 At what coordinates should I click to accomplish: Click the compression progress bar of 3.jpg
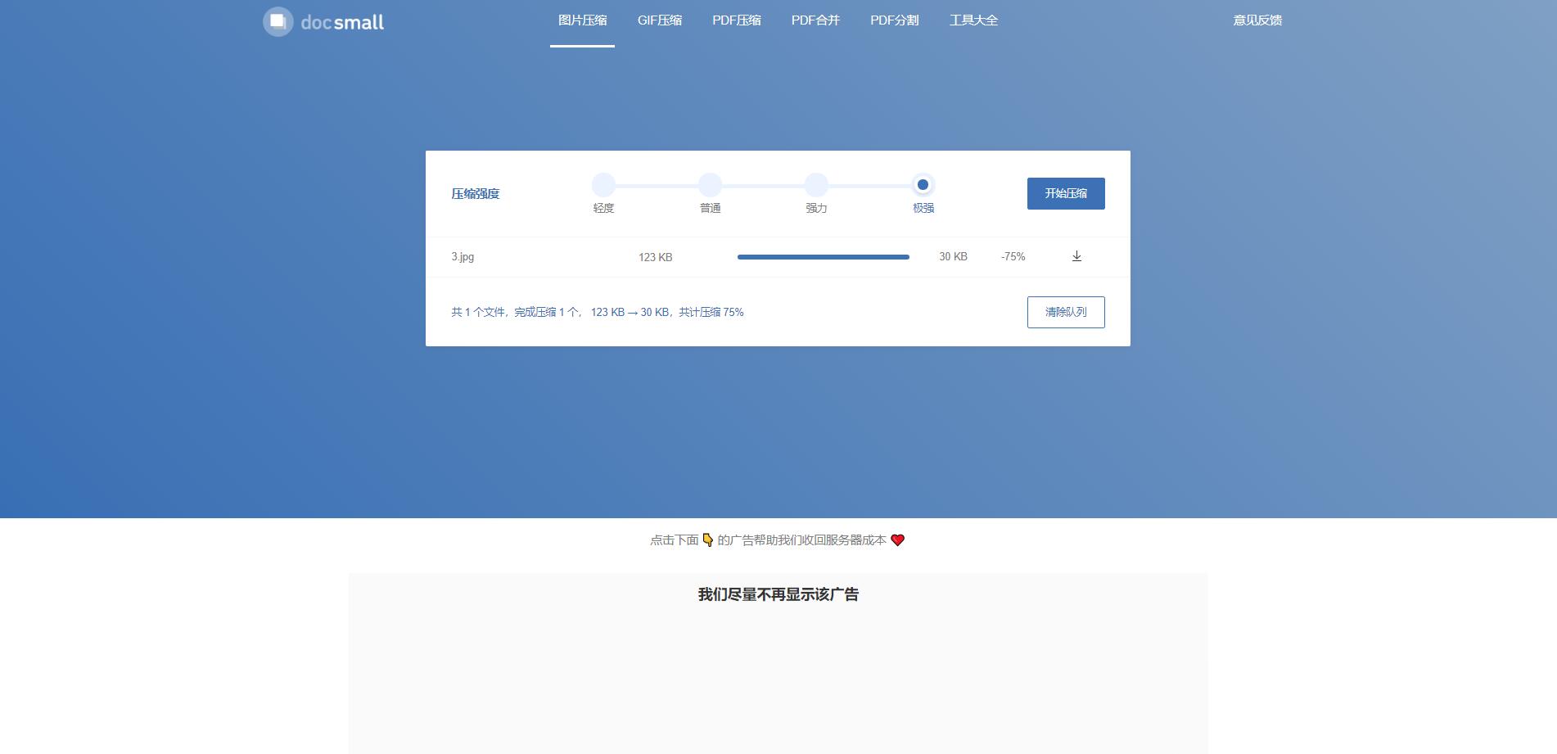pyautogui.click(x=822, y=256)
